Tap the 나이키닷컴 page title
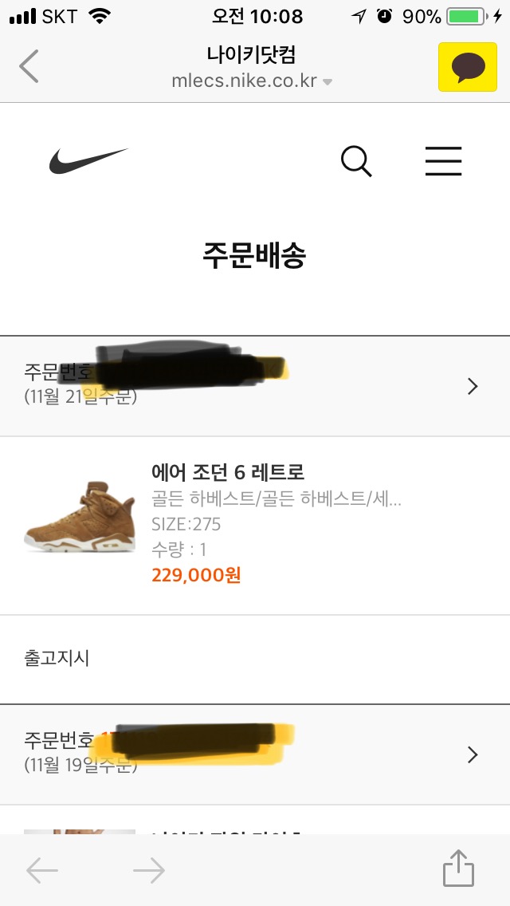The width and height of the screenshot is (510, 906). pyautogui.click(x=252, y=55)
